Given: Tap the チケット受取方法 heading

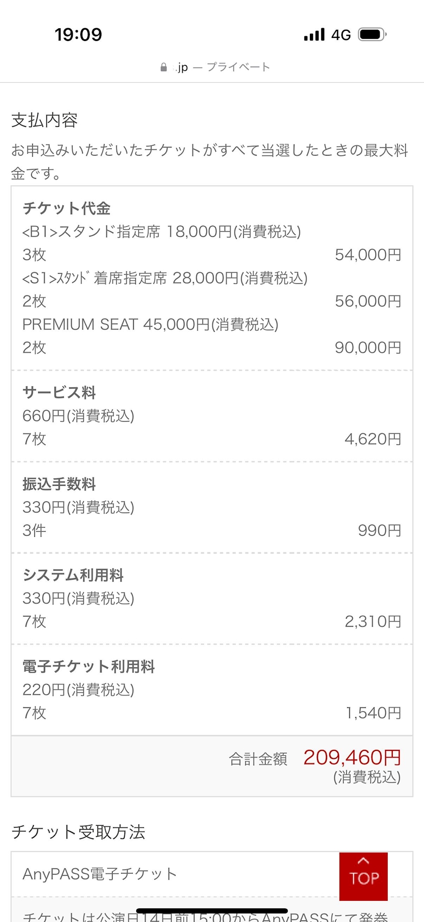Looking at the screenshot, I should point(78,832).
